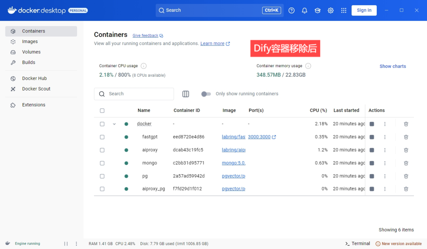Enable the Only show running containers toggle

206,94
